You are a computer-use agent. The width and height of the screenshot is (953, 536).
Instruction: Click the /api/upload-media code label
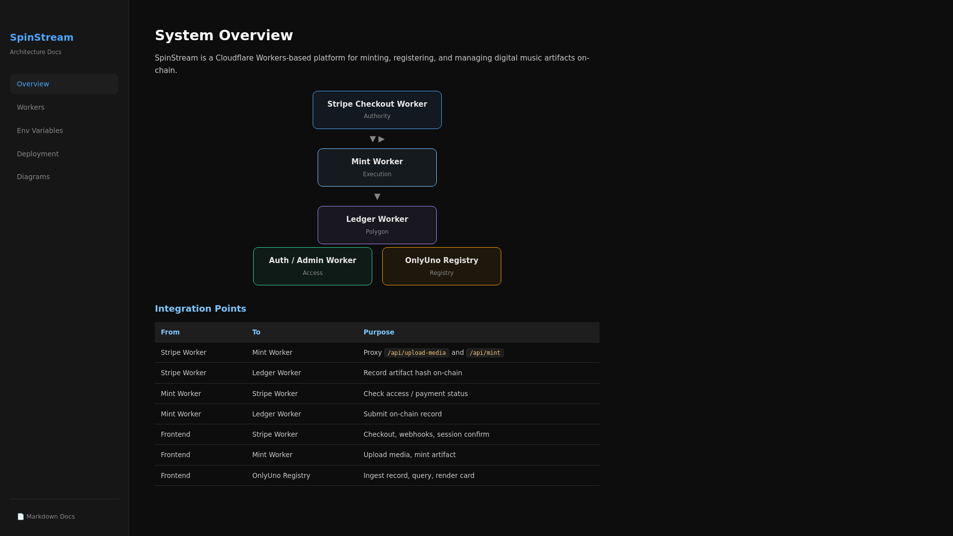pyautogui.click(x=416, y=353)
